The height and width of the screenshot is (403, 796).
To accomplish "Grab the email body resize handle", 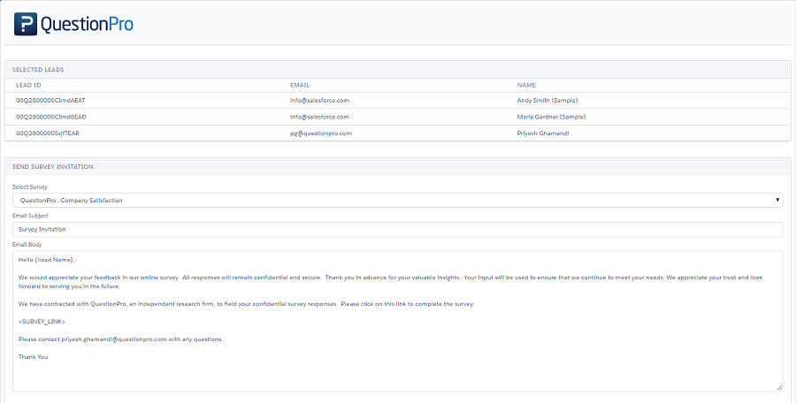I will (778, 387).
